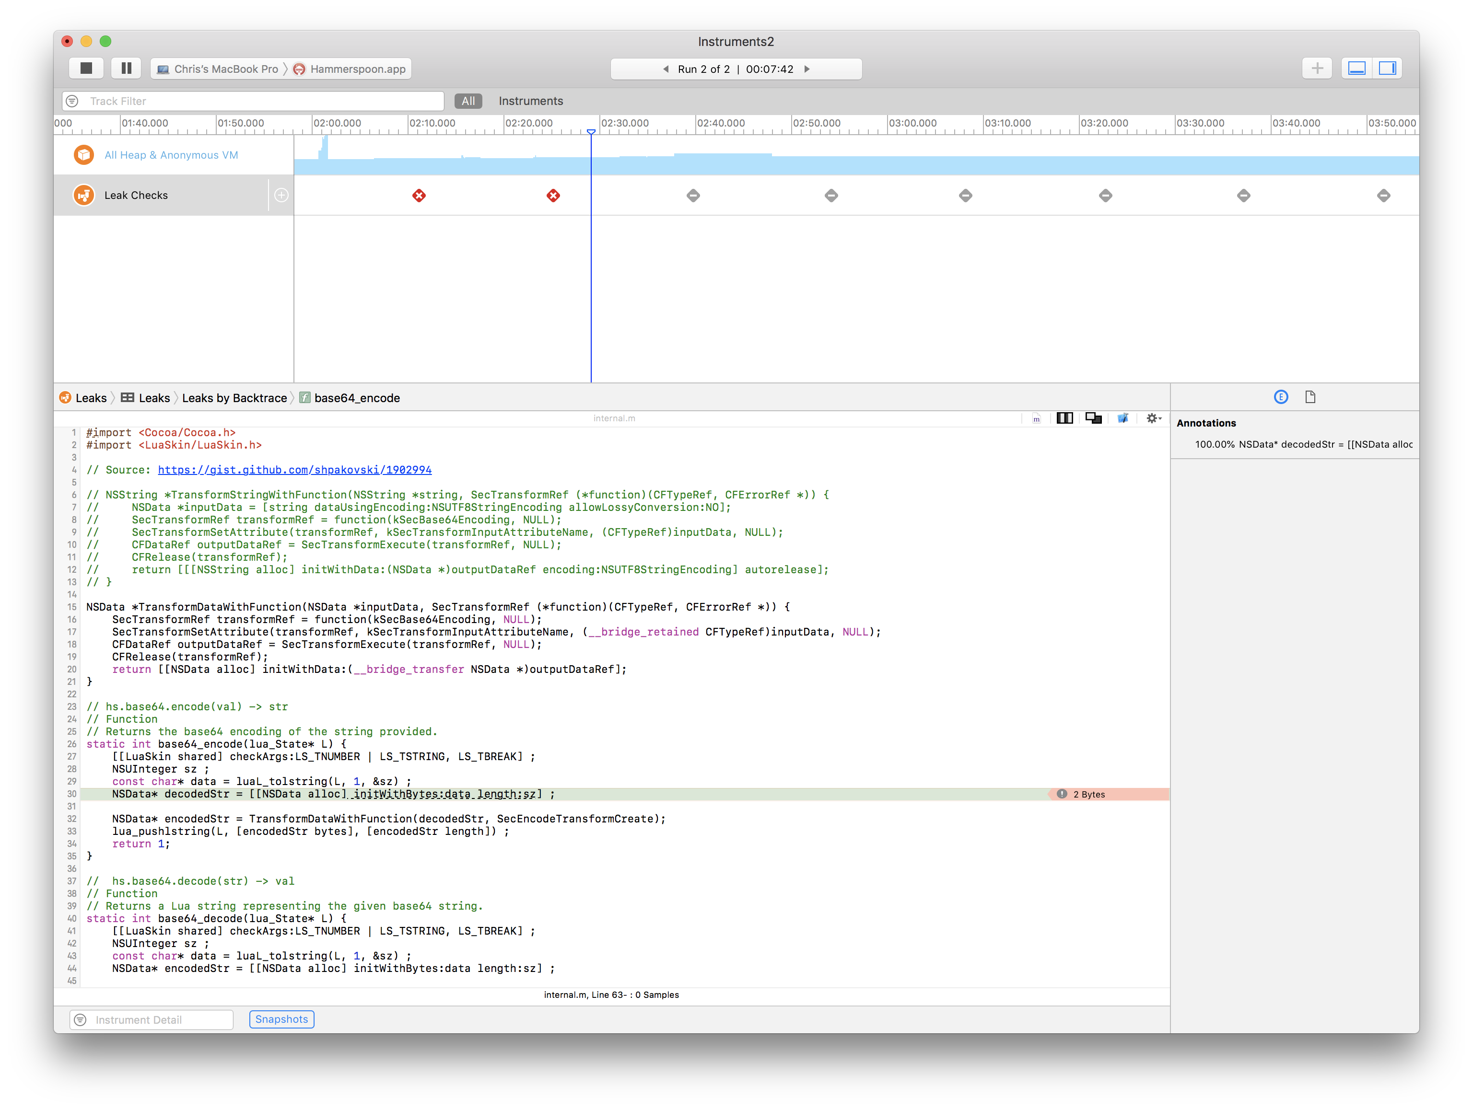Open the Leaks instrument breadcrumb
Screen dimensions: 1473x1110
83,398
